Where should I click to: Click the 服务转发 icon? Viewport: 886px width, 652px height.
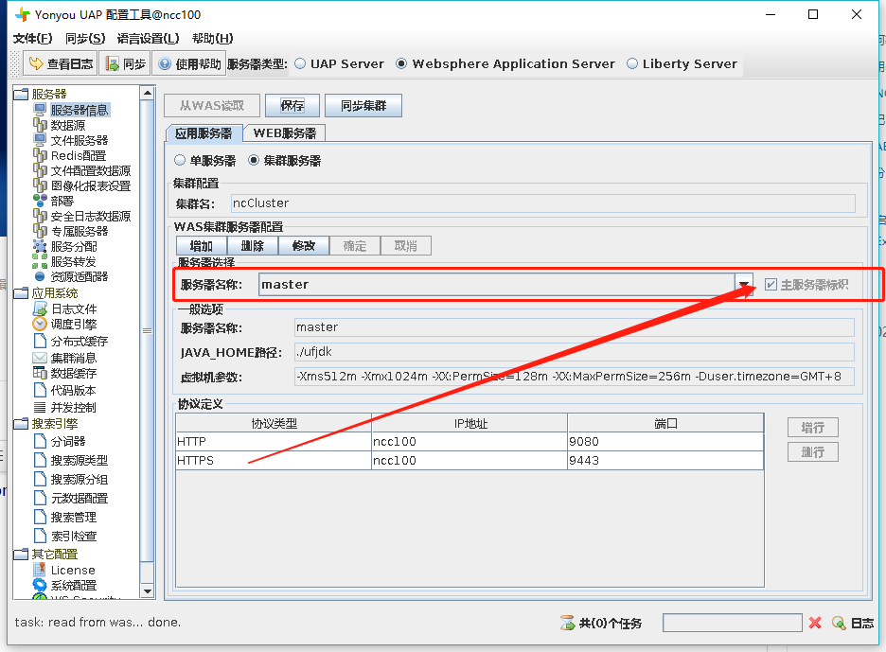coord(40,261)
